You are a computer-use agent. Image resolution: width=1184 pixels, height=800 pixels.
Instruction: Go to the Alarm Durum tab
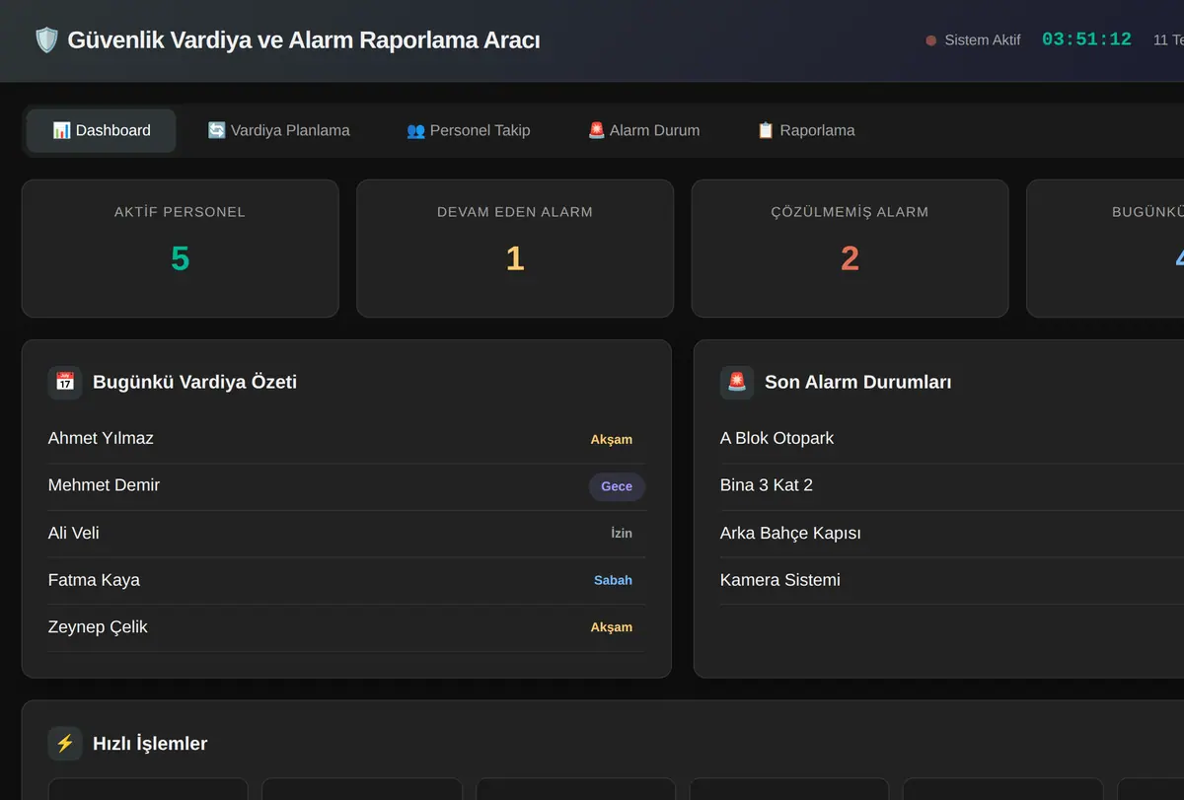(x=643, y=130)
